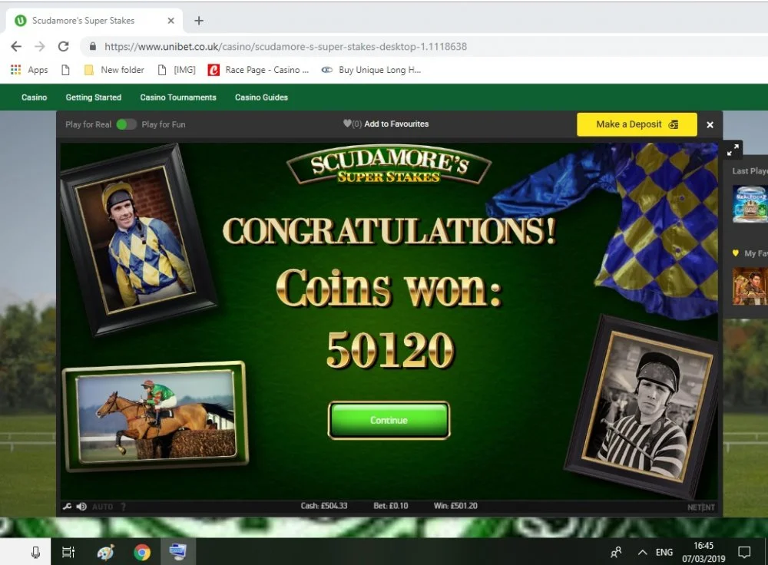
Task: Toggle the Play for Real / Play for Fun switch
Action: pyautogui.click(x=126, y=124)
